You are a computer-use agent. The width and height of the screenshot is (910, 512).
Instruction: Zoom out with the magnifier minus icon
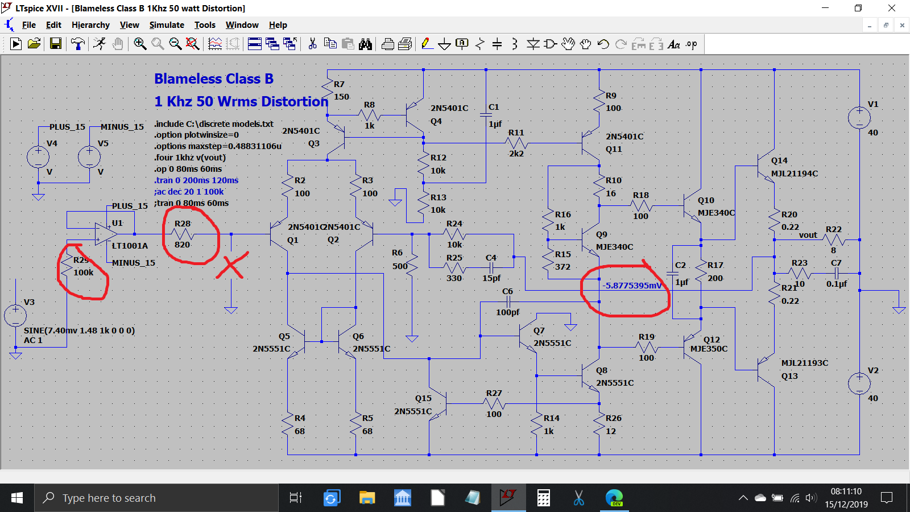[175, 44]
